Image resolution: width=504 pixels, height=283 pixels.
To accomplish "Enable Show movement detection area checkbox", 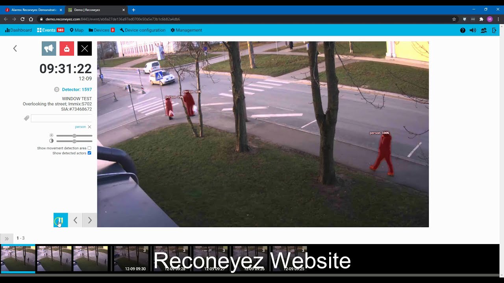I will coord(89,148).
